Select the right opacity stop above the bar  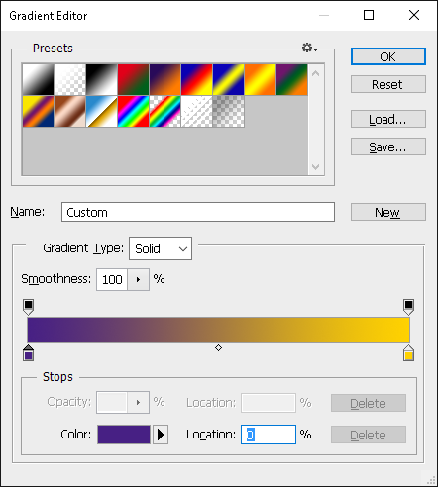(408, 307)
